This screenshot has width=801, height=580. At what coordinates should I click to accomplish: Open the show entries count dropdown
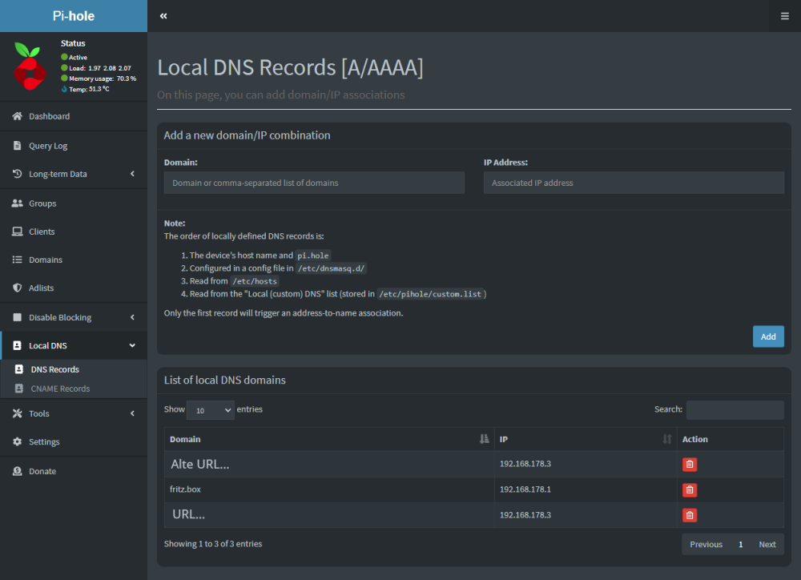pos(211,410)
